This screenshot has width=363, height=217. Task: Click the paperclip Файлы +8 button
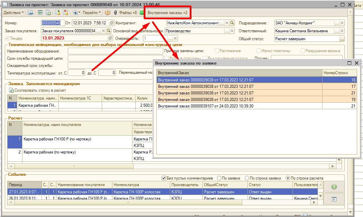[125, 13]
